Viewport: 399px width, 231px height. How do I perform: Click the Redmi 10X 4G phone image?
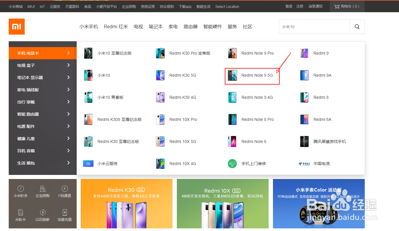point(160,164)
